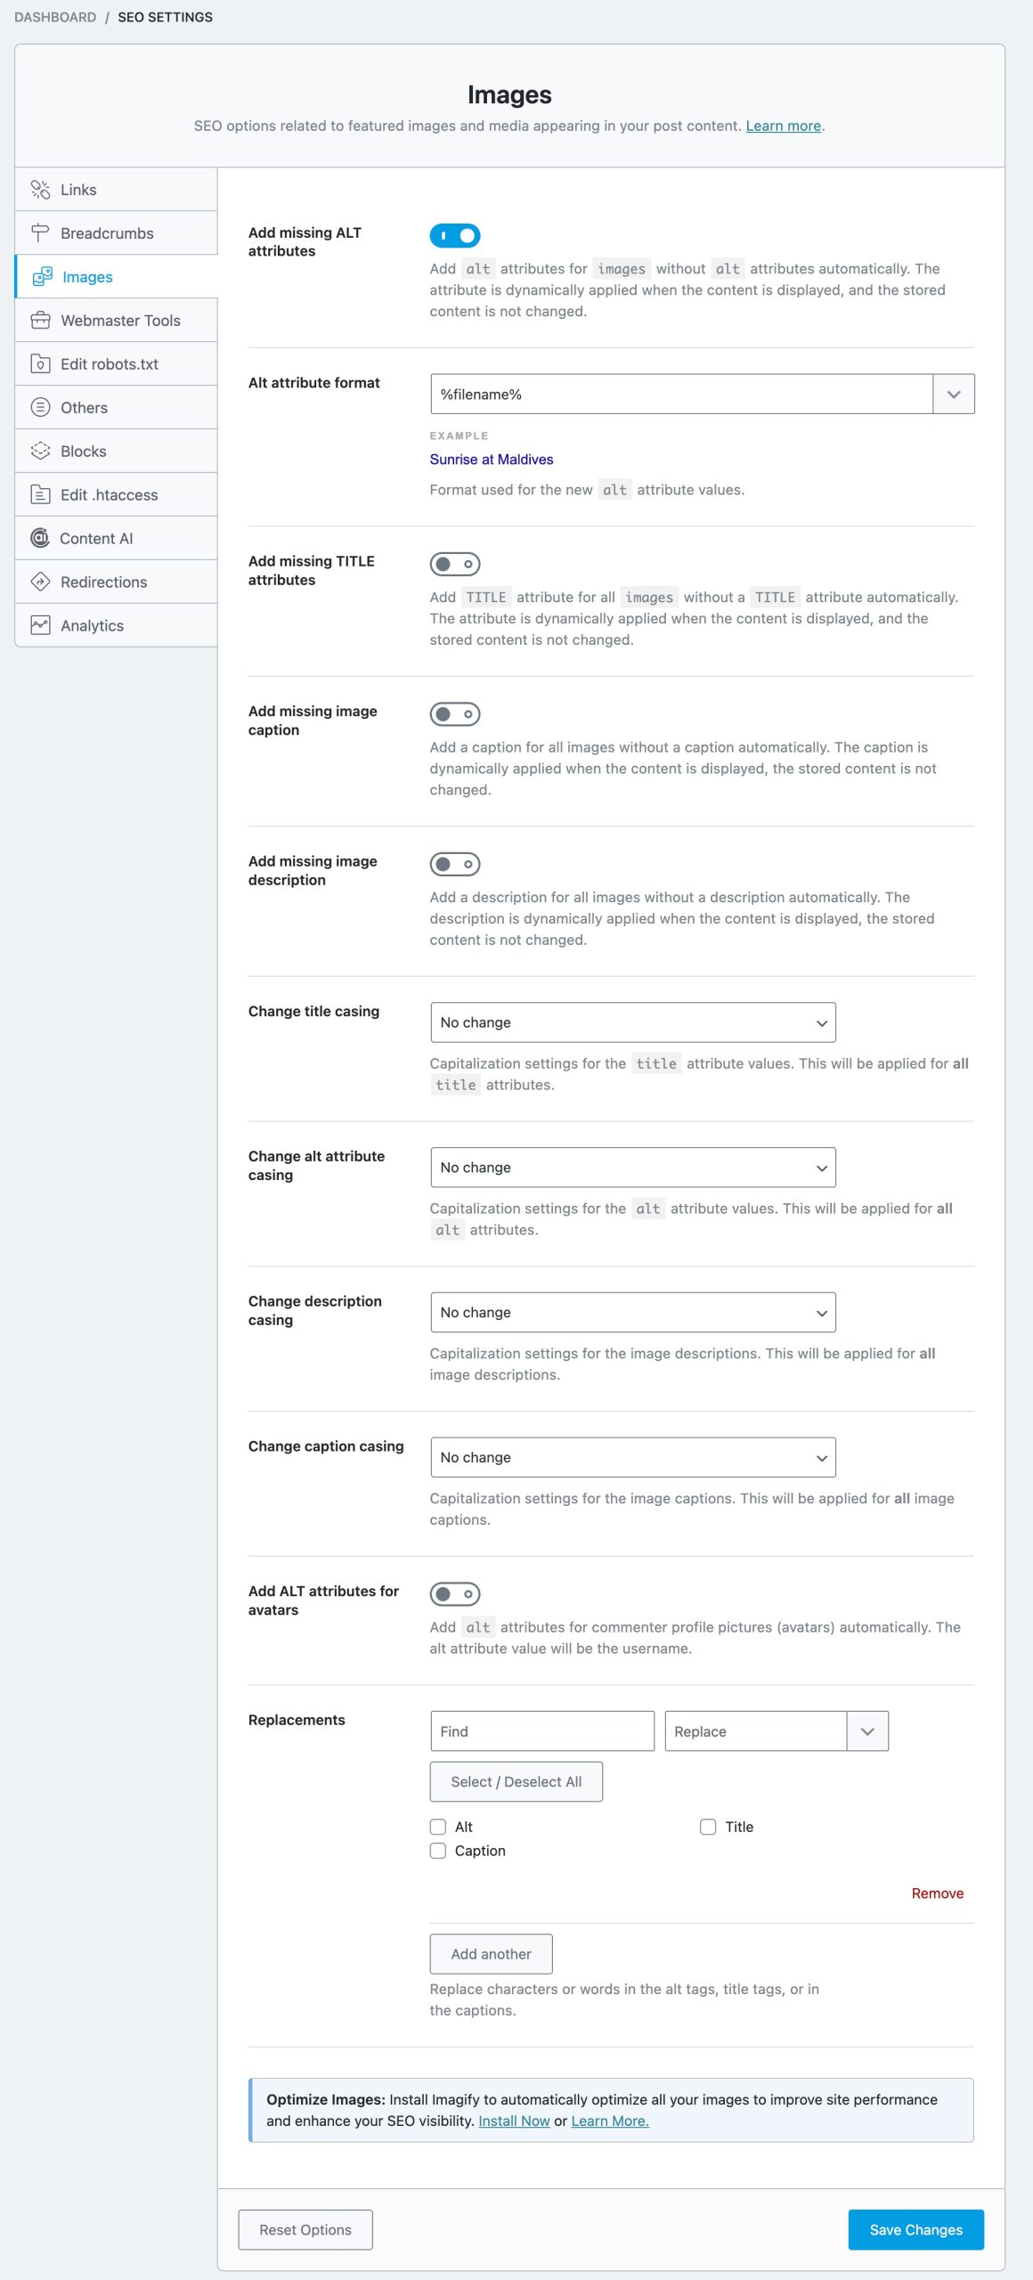The image size is (1033, 2280).
Task: Click the Links sidebar icon
Action: [x=40, y=190]
